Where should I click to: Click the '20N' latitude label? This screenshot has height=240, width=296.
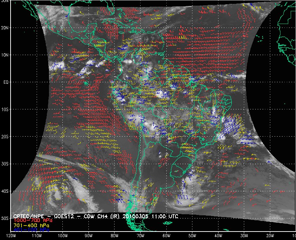click(x=5, y=28)
